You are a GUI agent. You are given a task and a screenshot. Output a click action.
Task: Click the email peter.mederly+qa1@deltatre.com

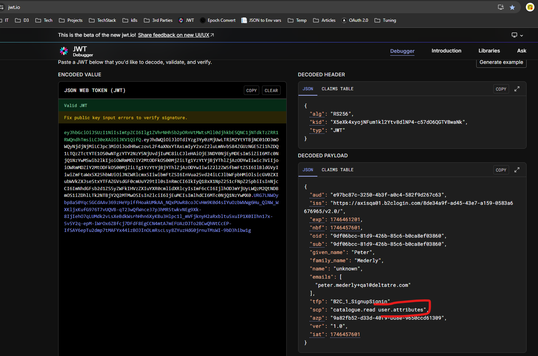(363, 285)
